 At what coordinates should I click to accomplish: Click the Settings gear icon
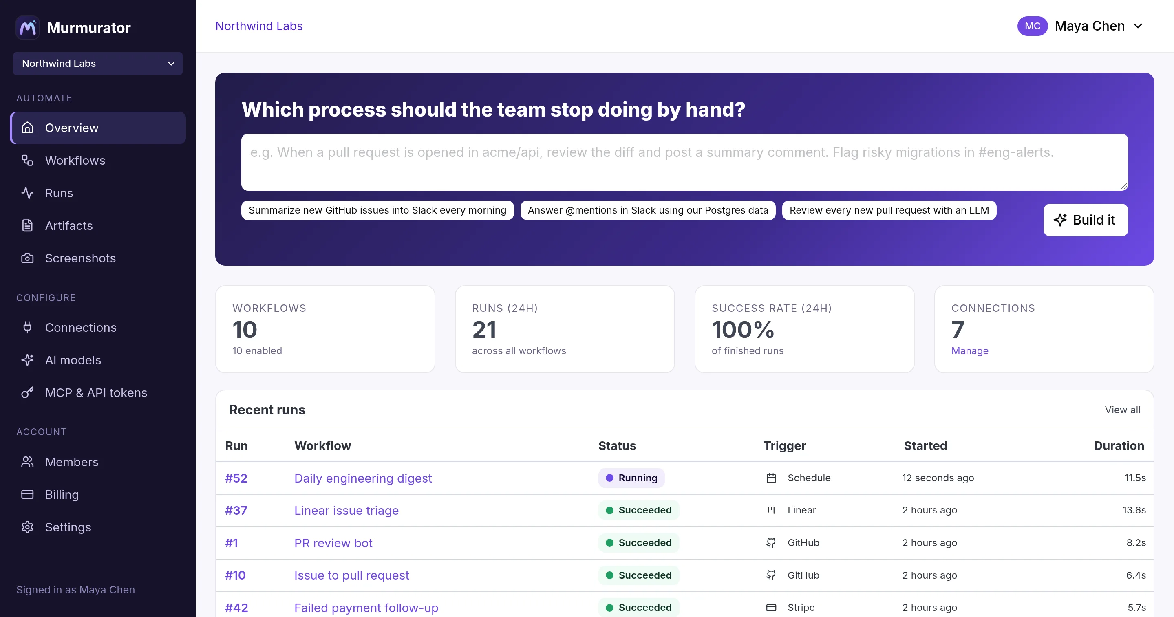click(27, 527)
